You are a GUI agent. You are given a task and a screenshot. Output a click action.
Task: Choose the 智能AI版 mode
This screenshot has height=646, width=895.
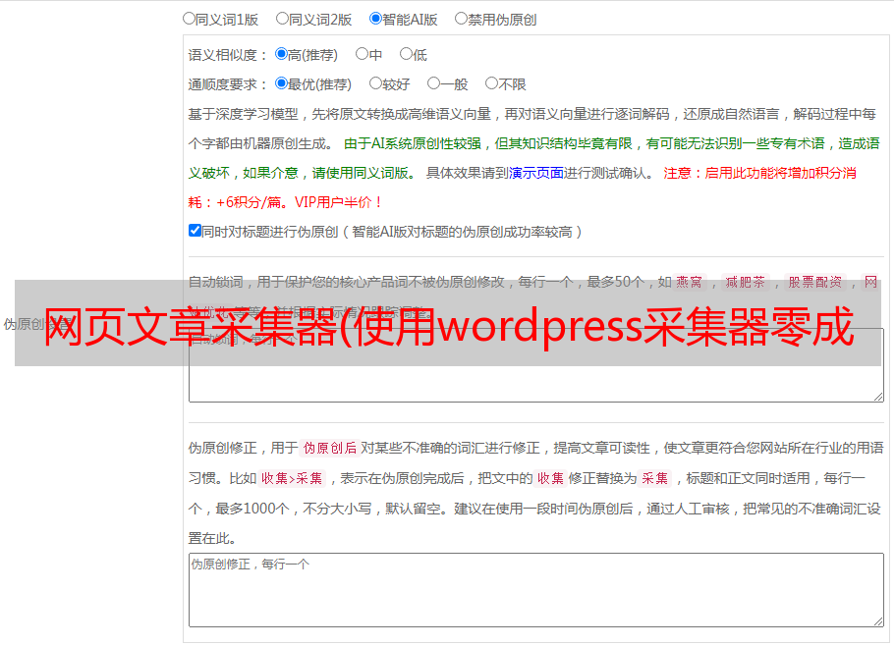coord(375,19)
